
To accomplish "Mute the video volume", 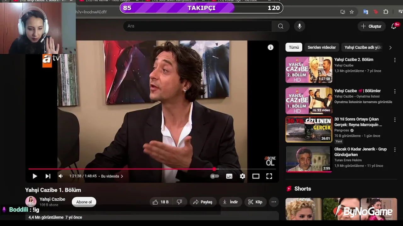I will [61, 176].
